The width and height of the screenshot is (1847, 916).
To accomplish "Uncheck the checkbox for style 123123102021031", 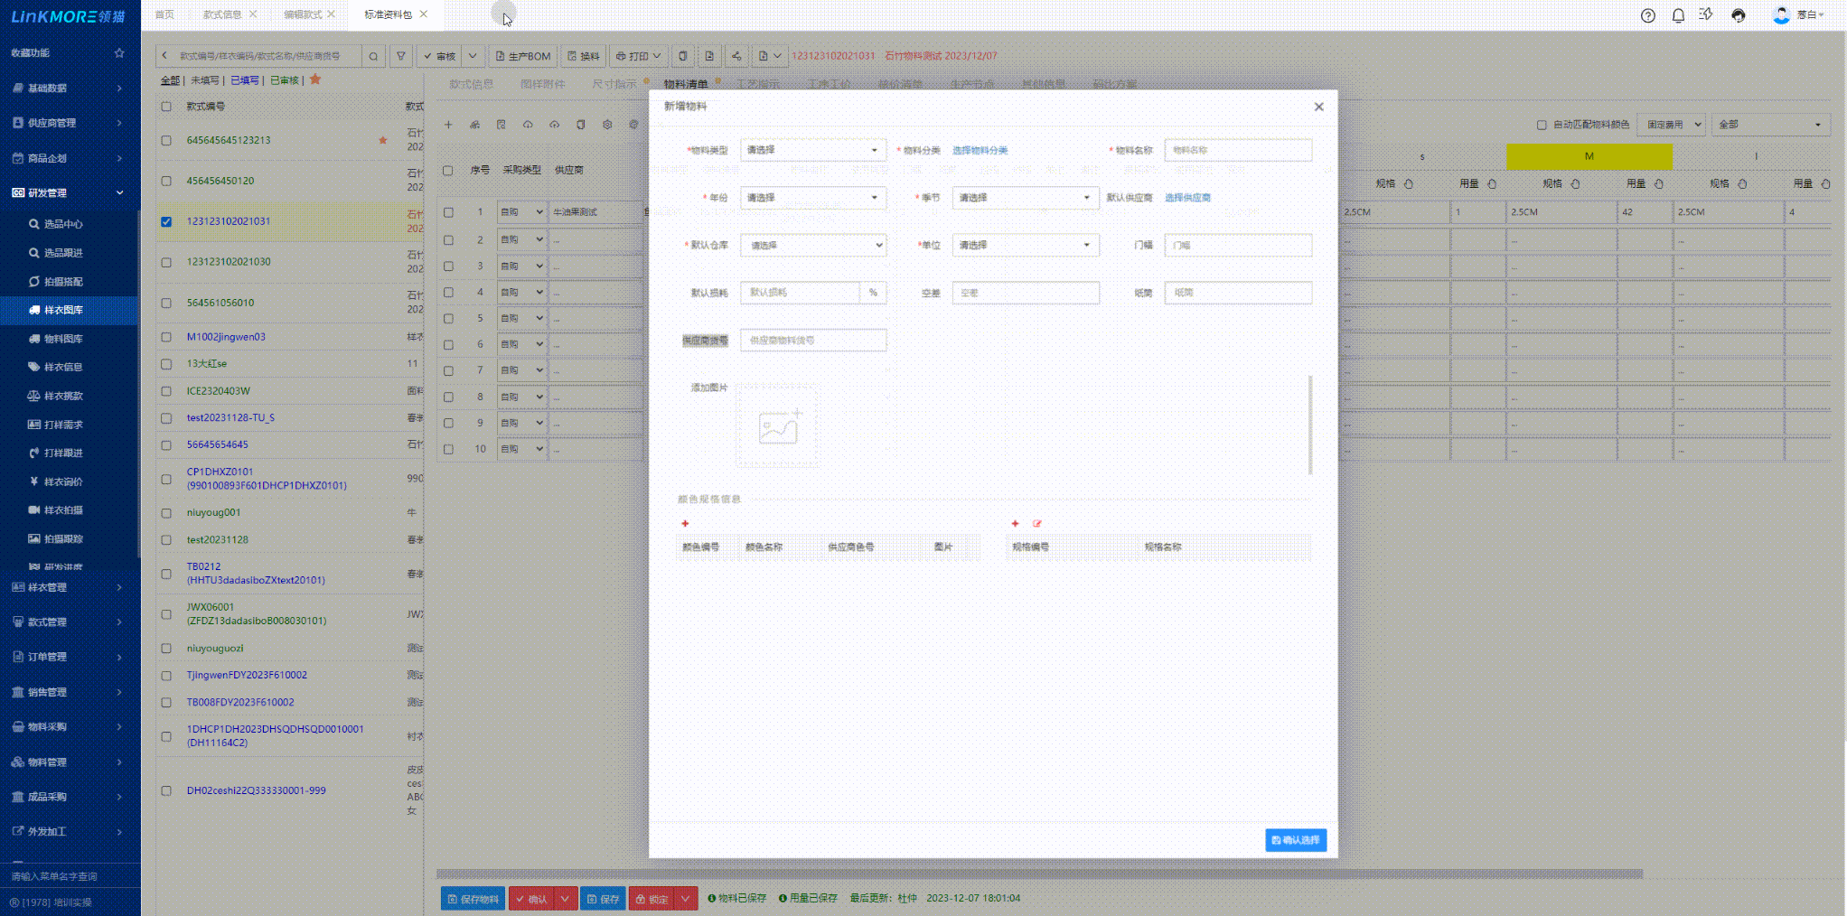I will (166, 221).
